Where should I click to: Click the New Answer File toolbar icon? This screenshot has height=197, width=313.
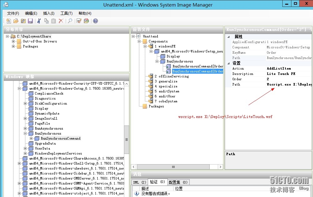(8, 21)
